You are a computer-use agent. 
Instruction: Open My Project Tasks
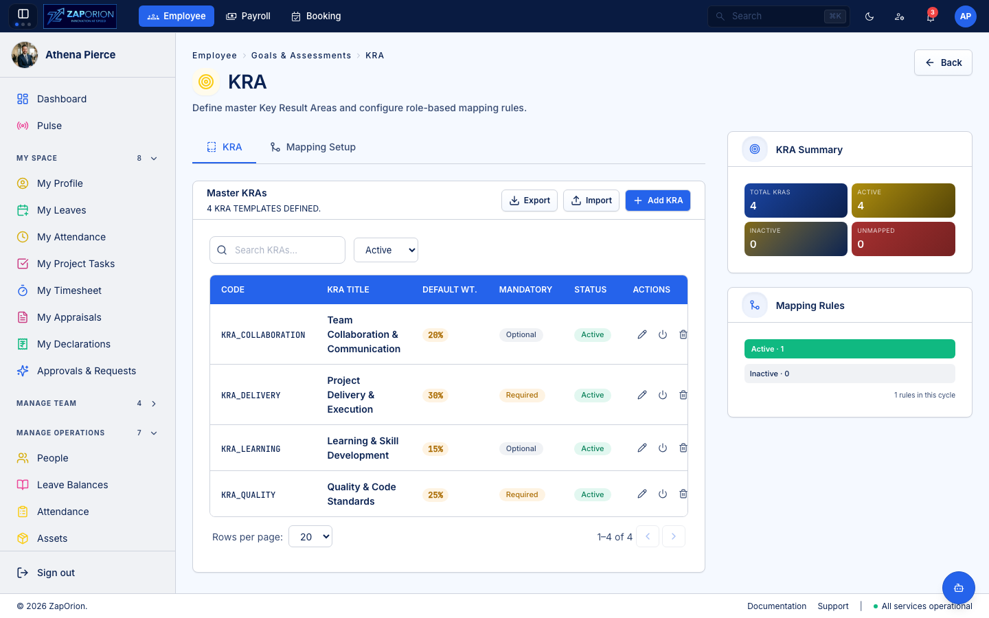88,264
